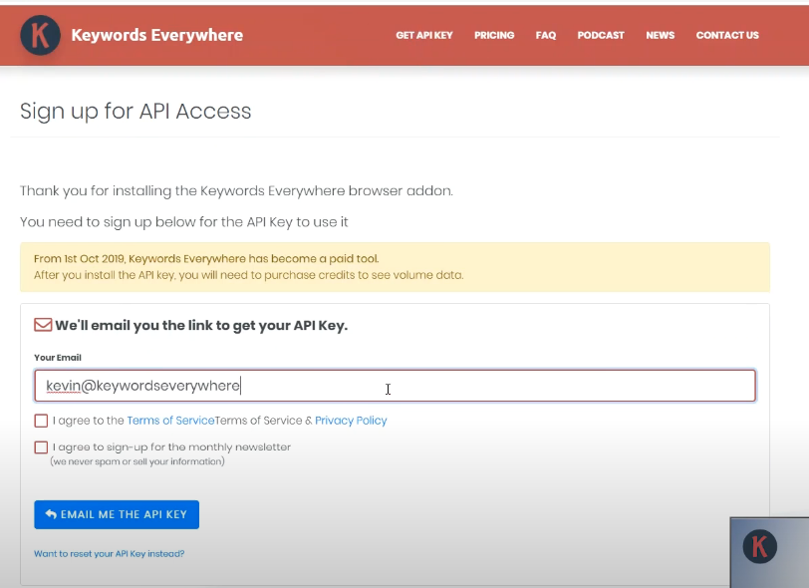This screenshot has height=588, width=809.
Task: Go to the FAQ page
Action: (x=546, y=35)
